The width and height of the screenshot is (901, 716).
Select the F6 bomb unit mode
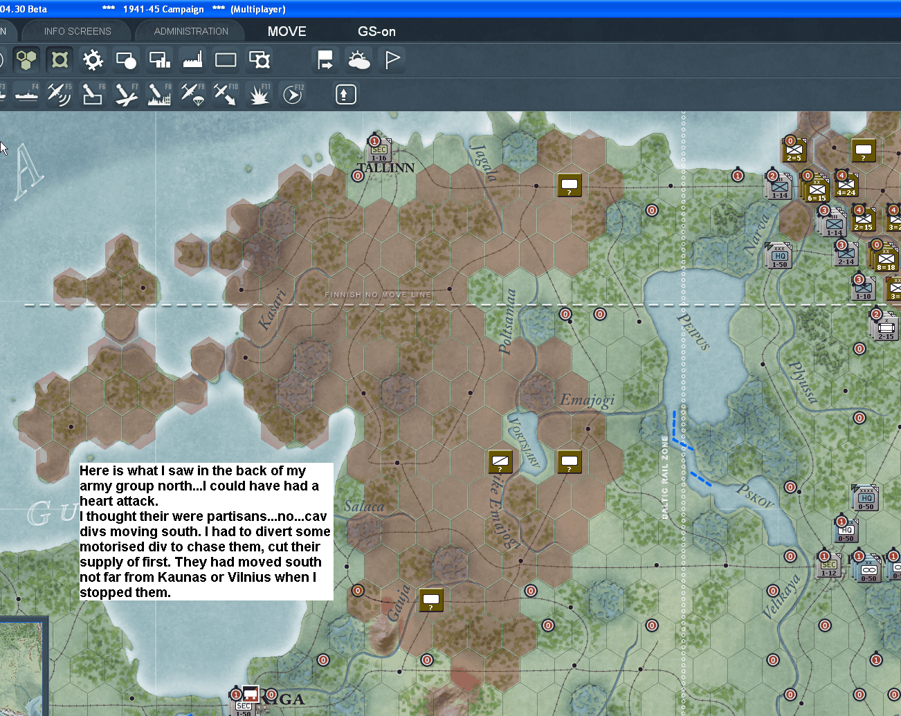click(x=93, y=94)
